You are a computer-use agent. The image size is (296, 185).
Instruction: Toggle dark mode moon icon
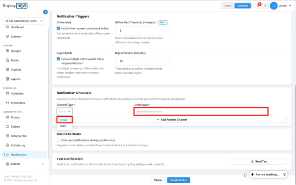click(266, 6)
